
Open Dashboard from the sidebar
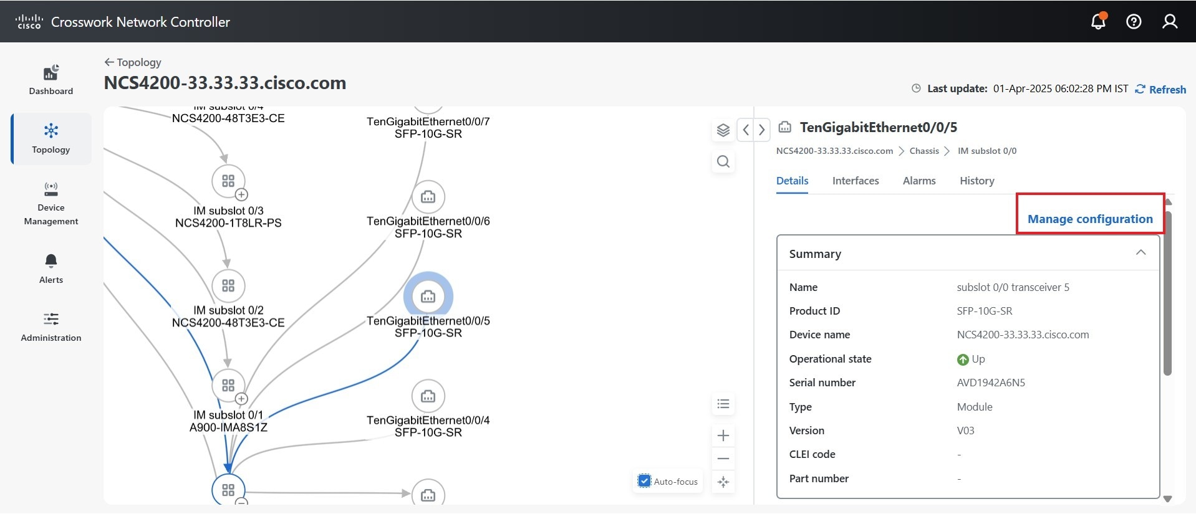51,80
